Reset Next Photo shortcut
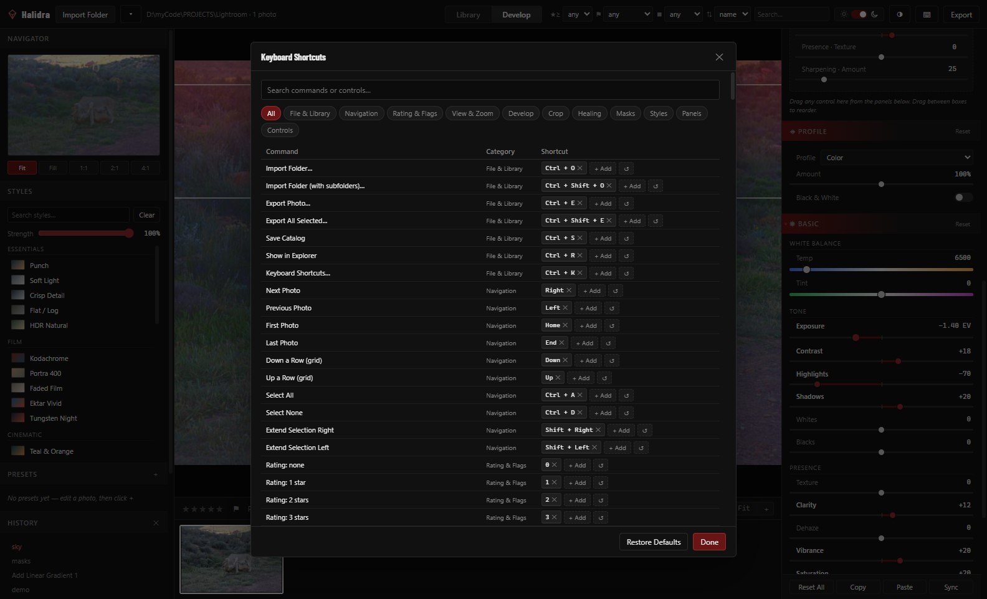Viewport: 987px width, 599px height. (x=616, y=290)
